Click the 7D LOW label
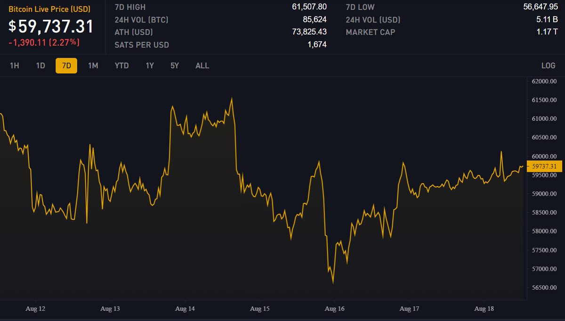The height and width of the screenshot is (321, 565). point(360,7)
